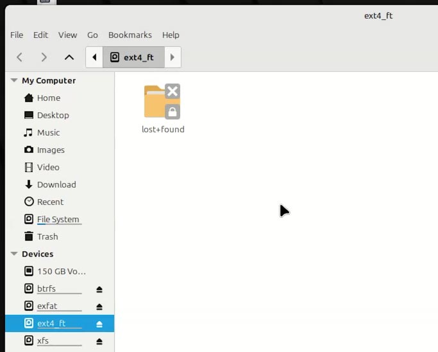438x352 pixels.
Task: Click the Back navigation arrow
Action: click(x=20, y=57)
